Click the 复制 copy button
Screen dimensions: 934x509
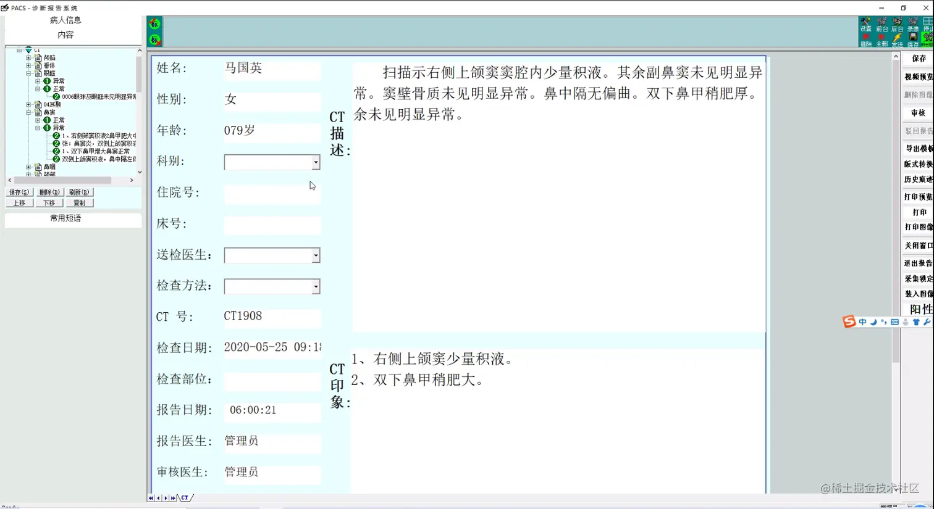point(79,203)
